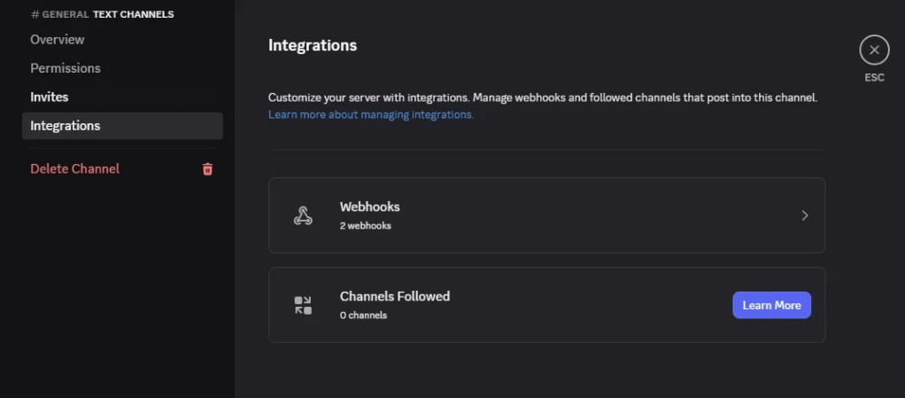
Task: Close settings with the circled X icon
Action: pos(874,51)
